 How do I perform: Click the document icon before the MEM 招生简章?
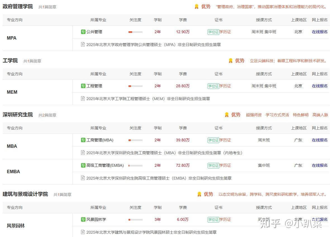[x=83, y=99]
